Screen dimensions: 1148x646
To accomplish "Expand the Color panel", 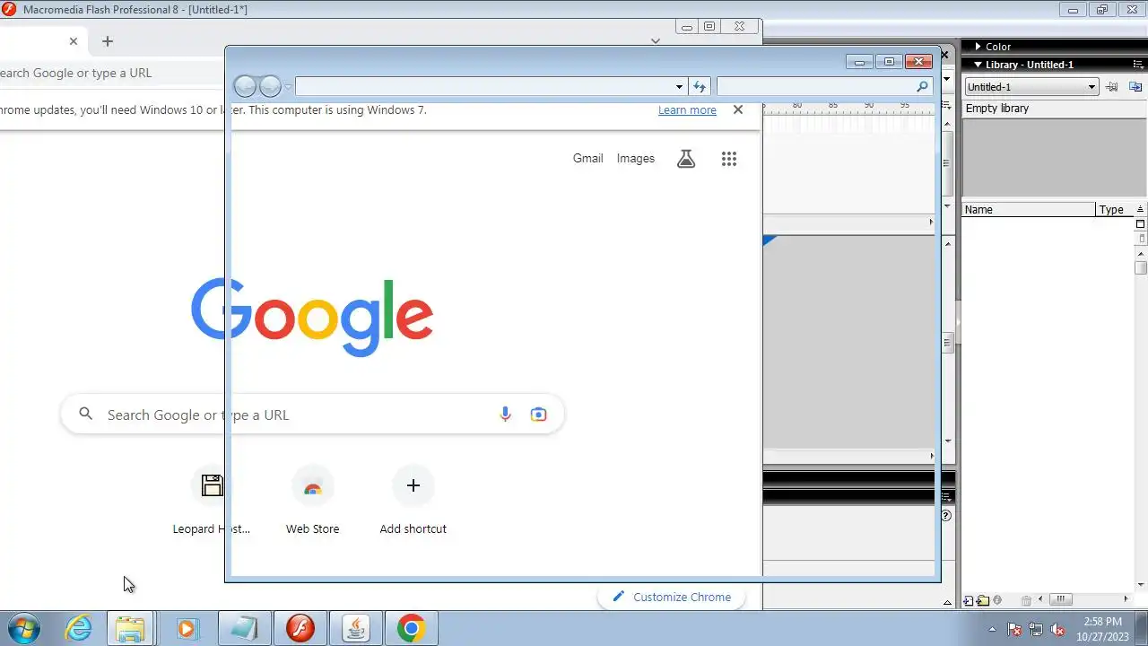I will (978, 47).
